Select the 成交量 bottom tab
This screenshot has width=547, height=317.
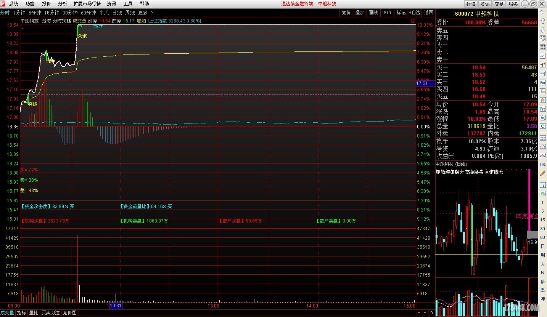tap(7, 313)
